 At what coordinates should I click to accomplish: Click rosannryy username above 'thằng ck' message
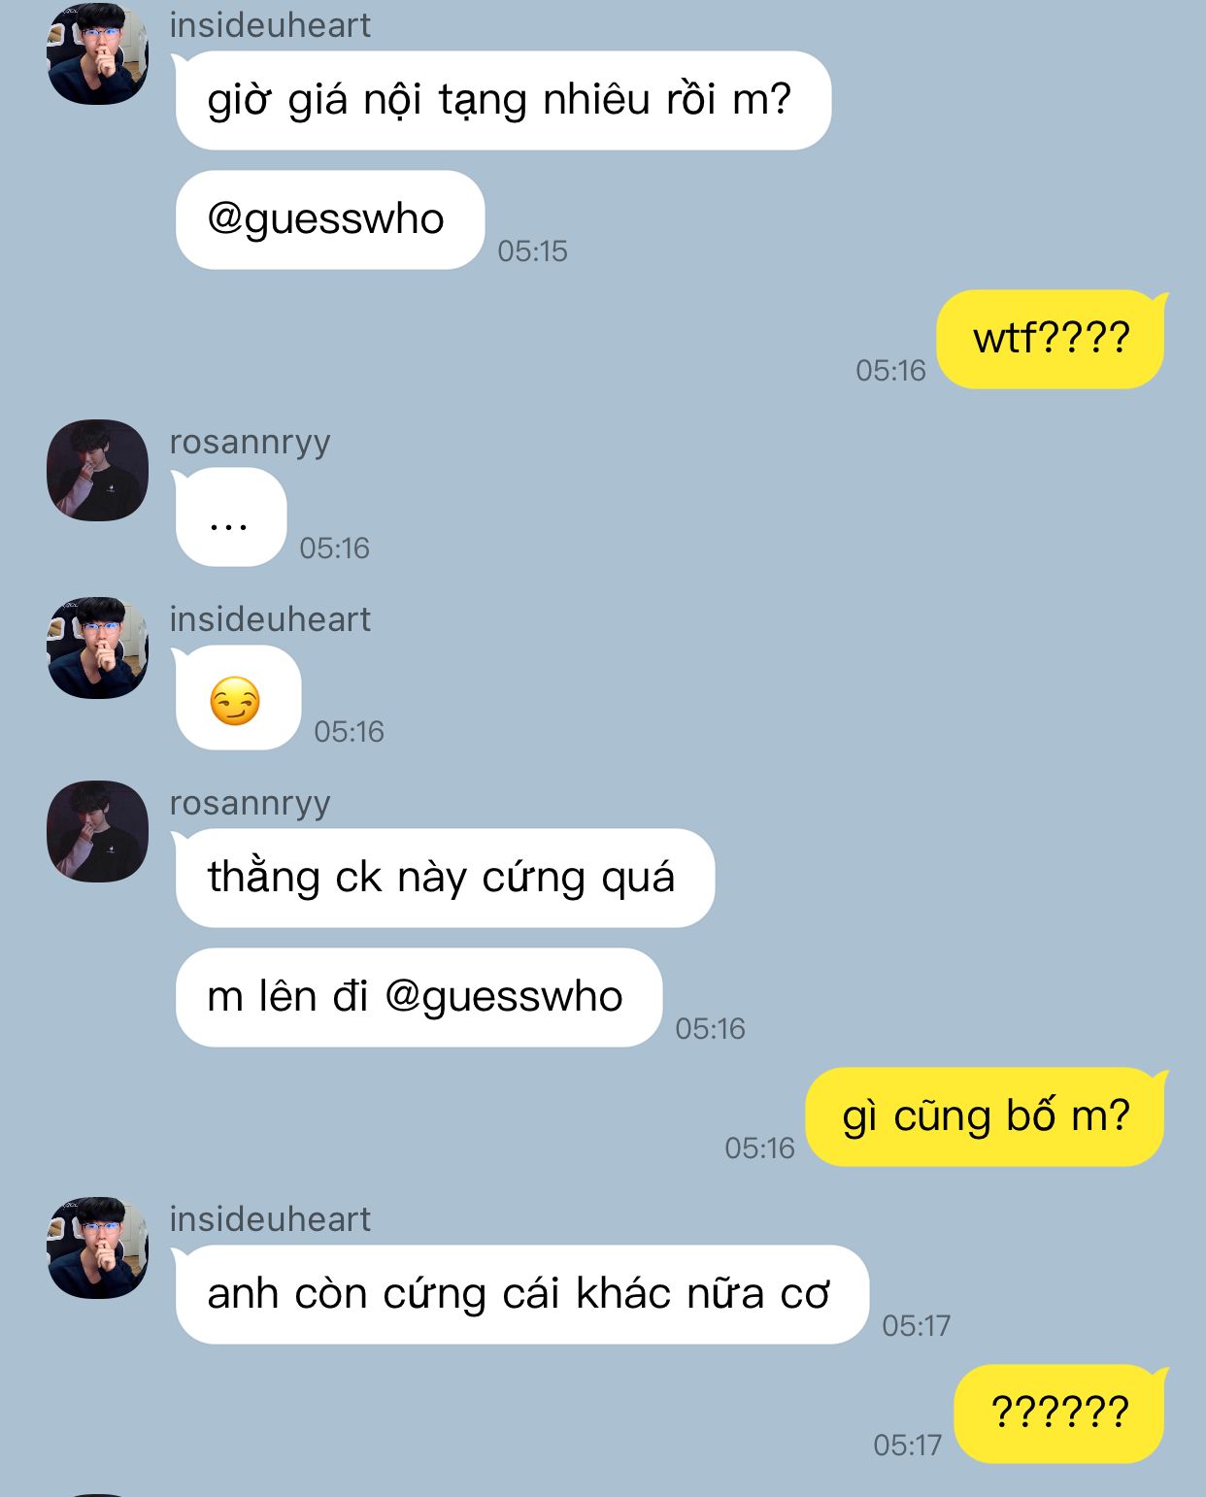tap(251, 803)
